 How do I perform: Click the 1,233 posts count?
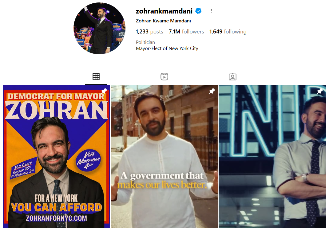point(149,32)
